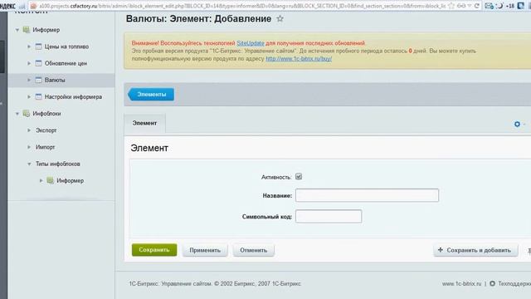This screenshot has height=299, width=531.
Task: Click browser address bar URL
Action: point(242,6)
